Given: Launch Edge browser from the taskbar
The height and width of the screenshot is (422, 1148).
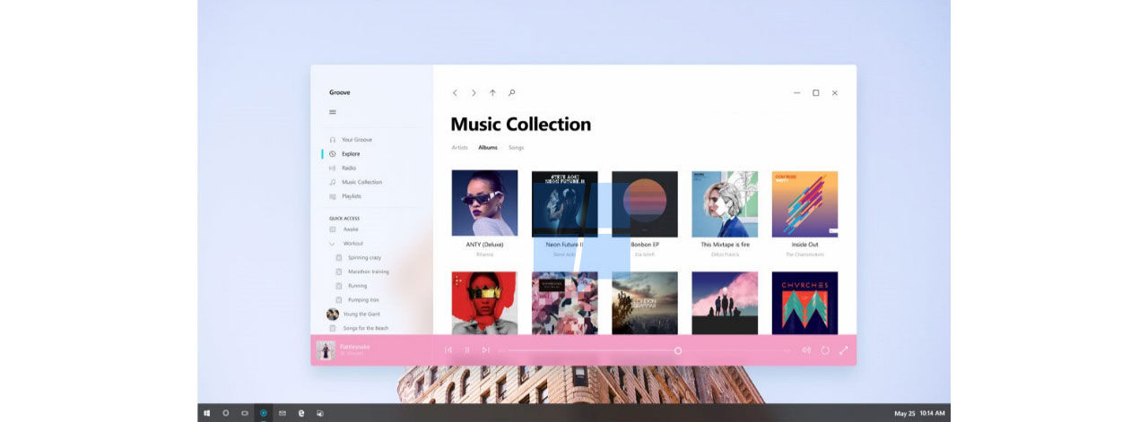Looking at the screenshot, I should pyautogui.click(x=301, y=413).
